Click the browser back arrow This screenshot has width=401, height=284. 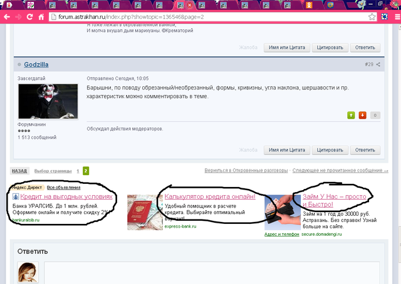pos(6,16)
